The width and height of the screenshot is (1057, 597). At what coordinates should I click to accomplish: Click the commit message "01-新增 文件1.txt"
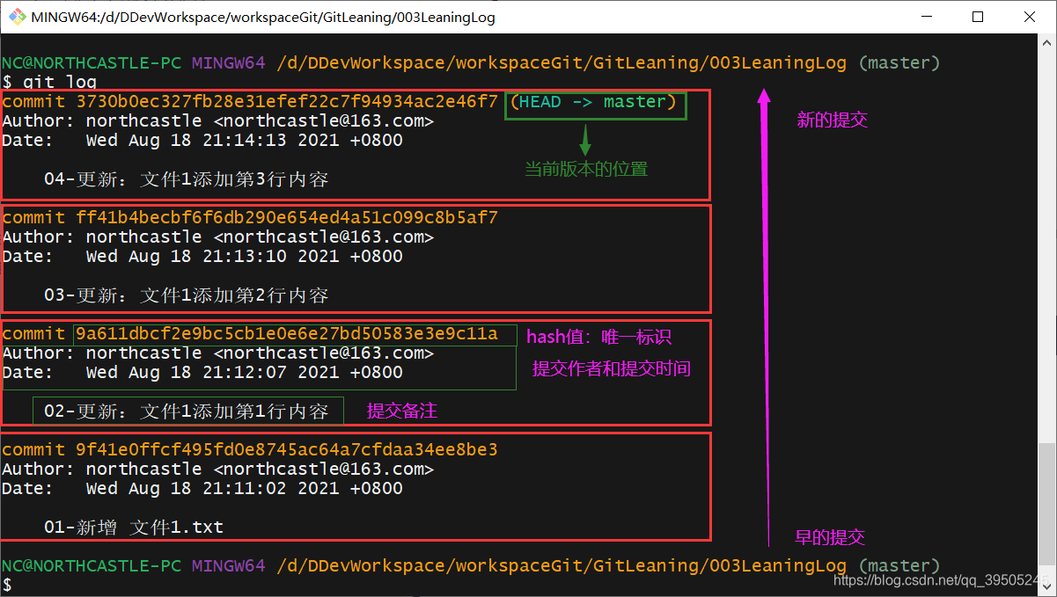pyautogui.click(x=134, y=528)
